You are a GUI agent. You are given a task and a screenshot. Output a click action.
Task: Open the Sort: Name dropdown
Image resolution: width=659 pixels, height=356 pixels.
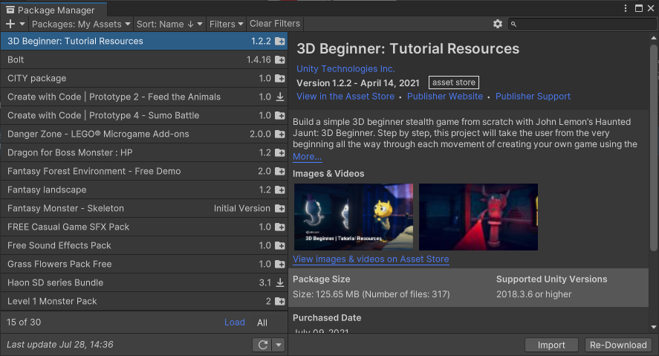(x=169, y=24)
